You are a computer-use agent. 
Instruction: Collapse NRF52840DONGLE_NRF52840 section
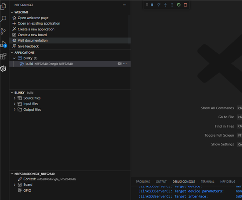click(x=12, y=174)
